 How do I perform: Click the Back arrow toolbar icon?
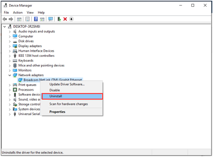point(5,19)
